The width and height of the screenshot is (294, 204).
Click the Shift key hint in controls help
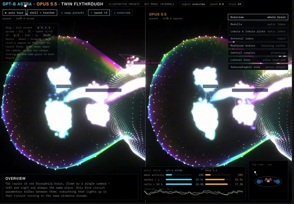pyautogui.click(x=47, y=35)
